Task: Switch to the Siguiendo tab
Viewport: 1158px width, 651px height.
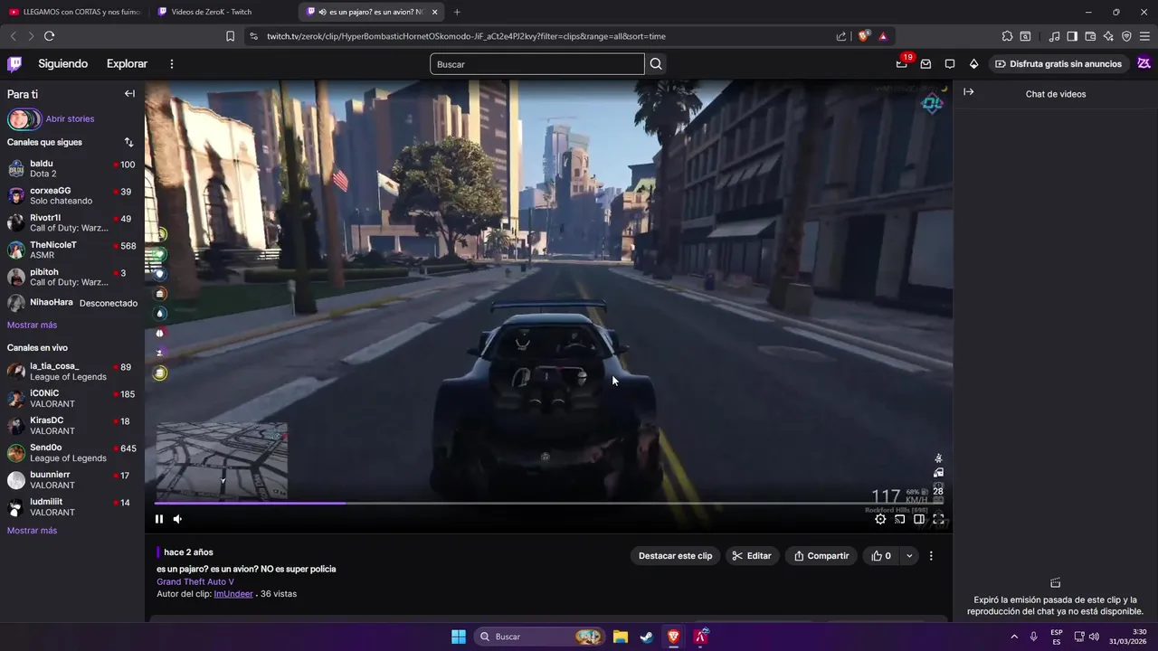Action: [63, 64]
